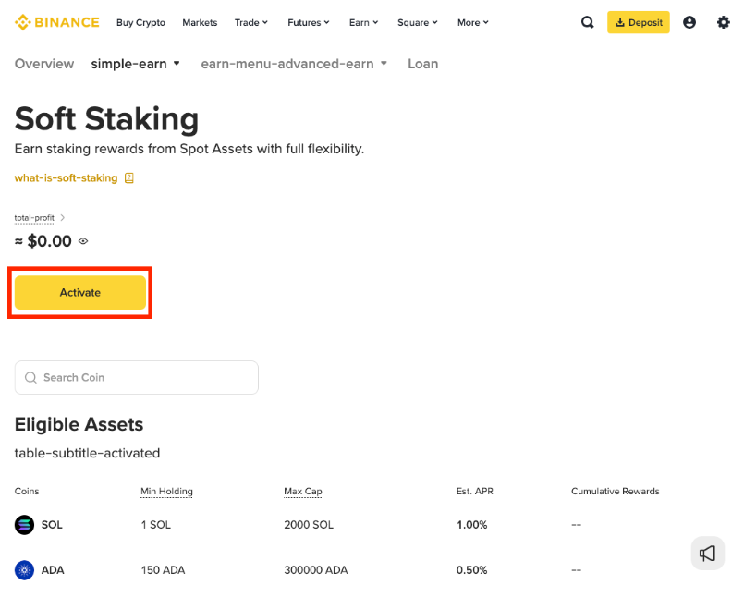The width and height of the screenshot is (756, 597).
Task: Click the SOL coin icon
Action: click(x=24, y=525)
